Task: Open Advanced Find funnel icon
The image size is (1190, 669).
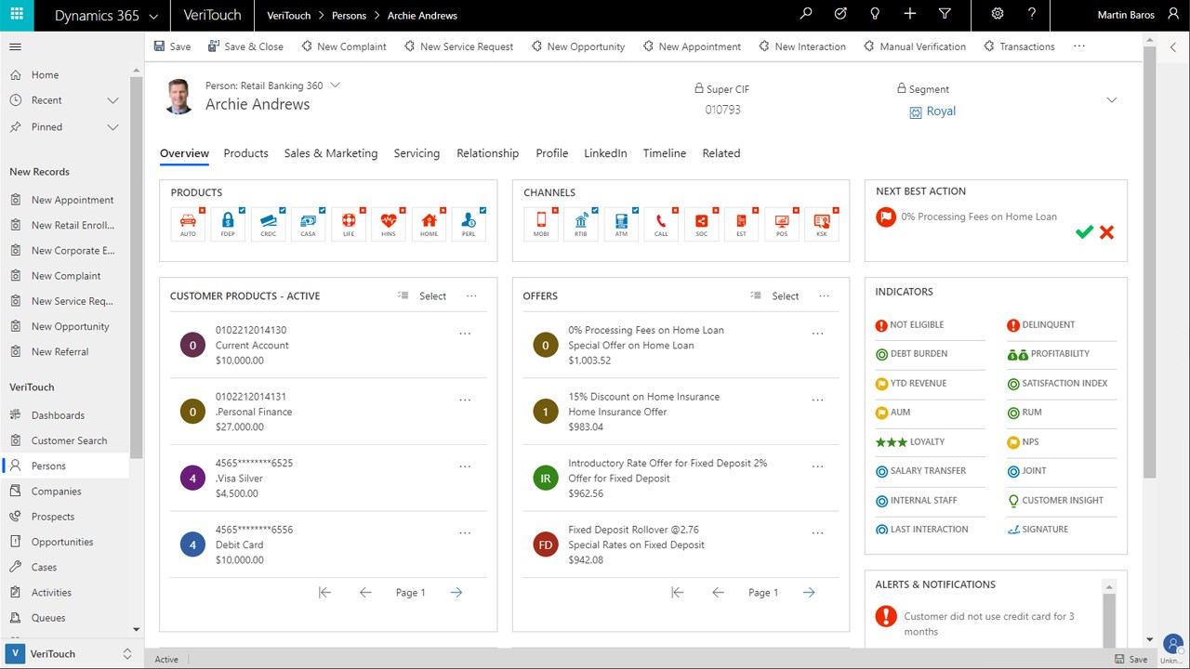Action: click(x=945, y=14)
